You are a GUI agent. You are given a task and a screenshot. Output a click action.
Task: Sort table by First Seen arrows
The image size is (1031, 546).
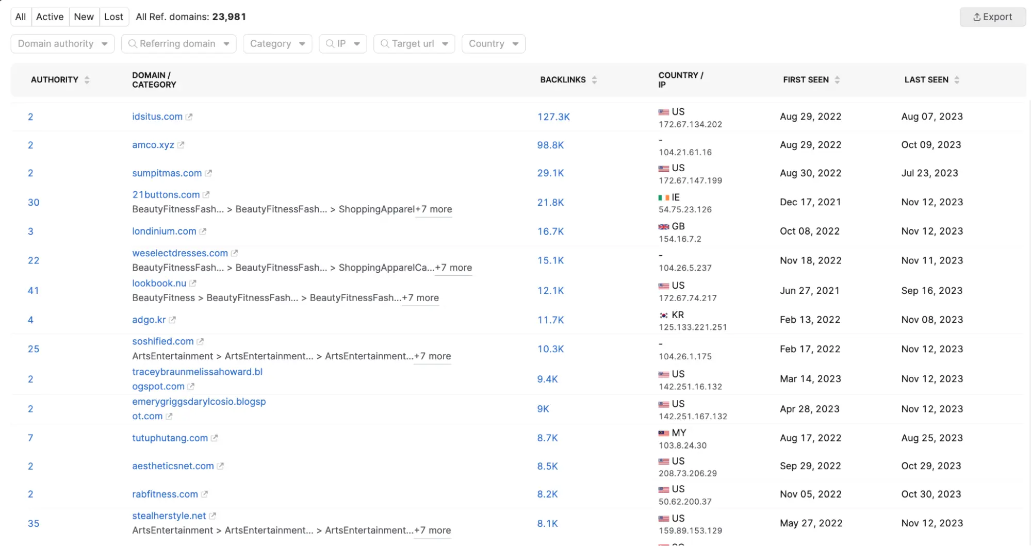837,80
